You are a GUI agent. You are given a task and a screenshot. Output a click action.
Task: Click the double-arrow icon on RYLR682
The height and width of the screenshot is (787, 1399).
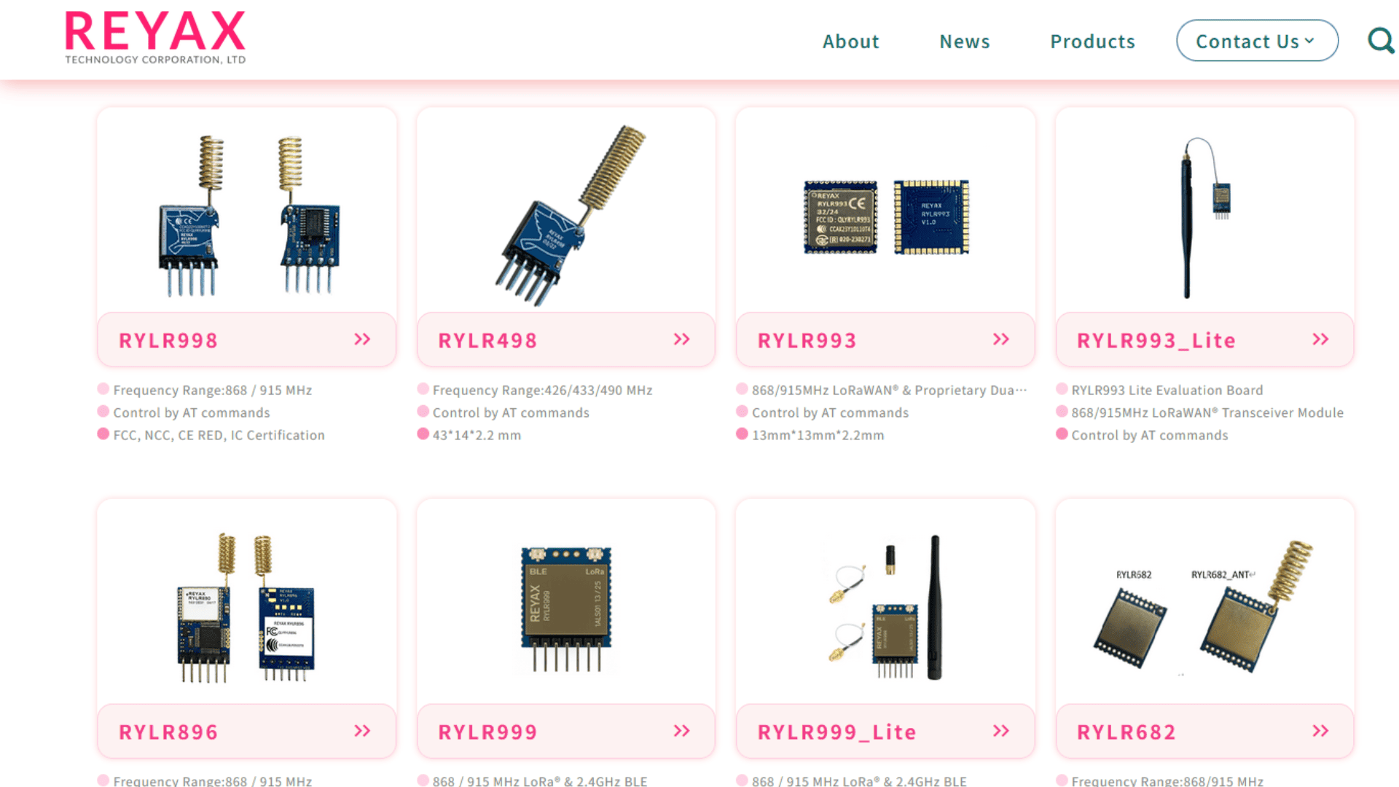pos(1320,731)
